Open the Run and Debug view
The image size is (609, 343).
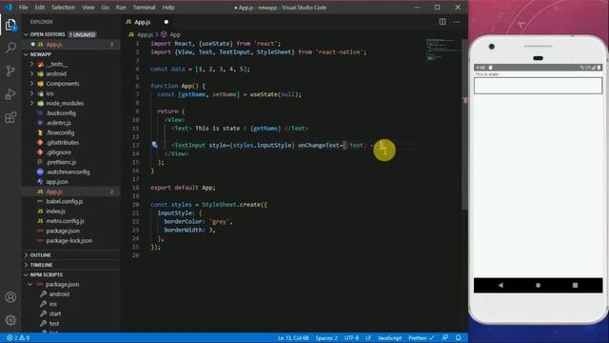(10, 93)
